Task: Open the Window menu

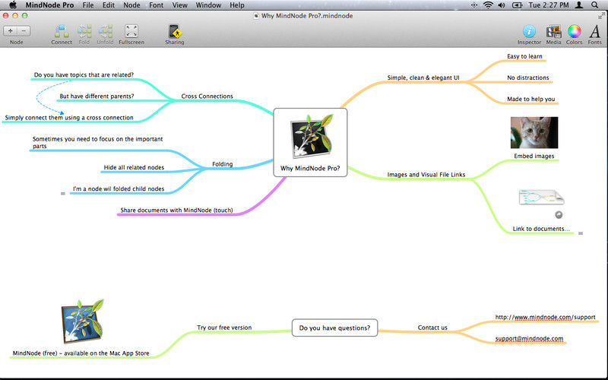Action: tap(208, 5)
